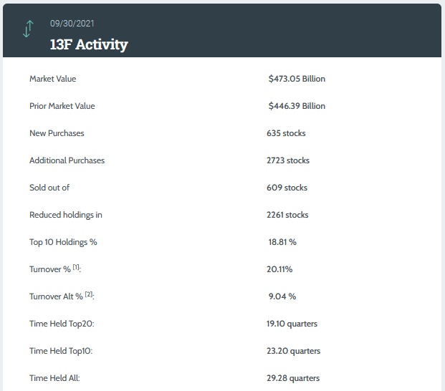Click the 609 stocks value
Viewport: 445px width, 391px height.
click(x=287, y=188)
